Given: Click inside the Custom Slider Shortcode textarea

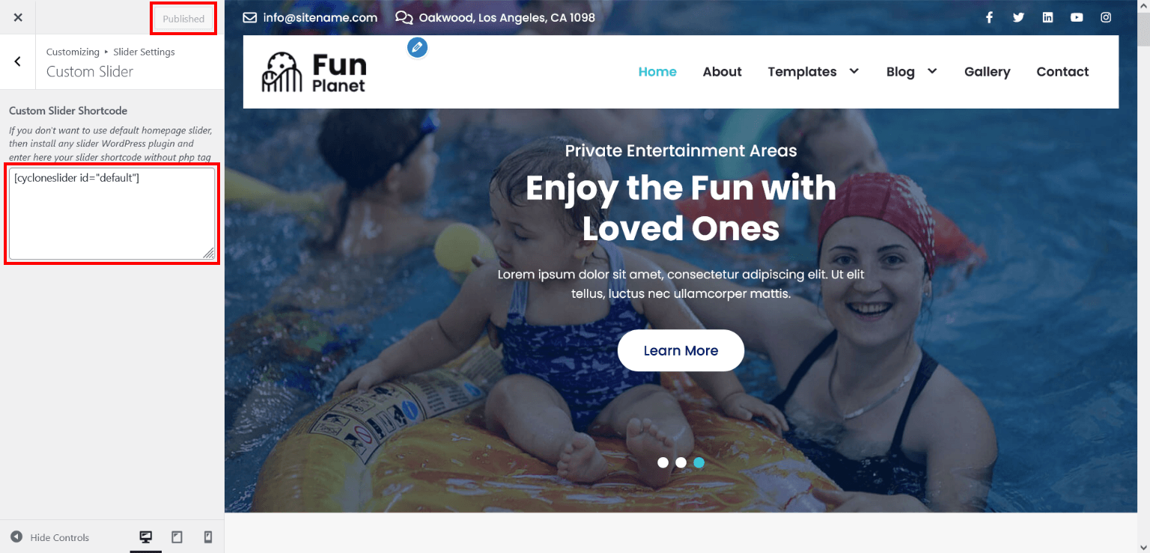Looking at the screenshot, I should point(112,213).
